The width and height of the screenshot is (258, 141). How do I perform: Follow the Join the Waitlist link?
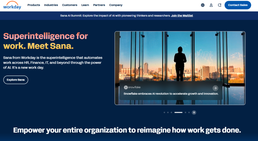coord(182,16)
